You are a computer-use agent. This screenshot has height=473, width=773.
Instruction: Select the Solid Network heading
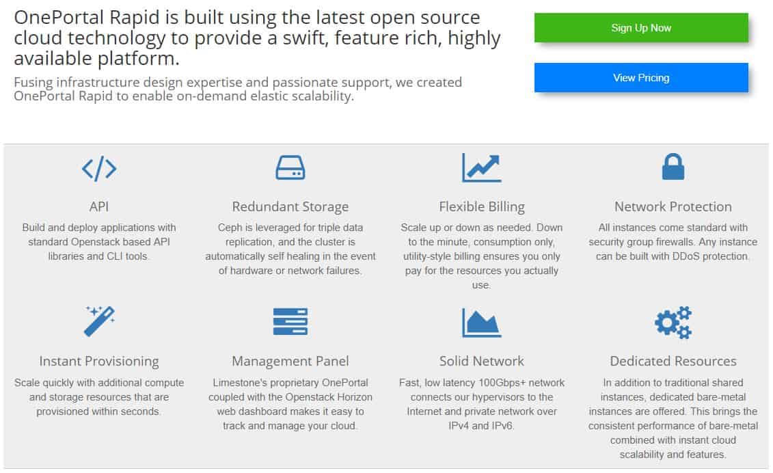click(x=482, y=361)
